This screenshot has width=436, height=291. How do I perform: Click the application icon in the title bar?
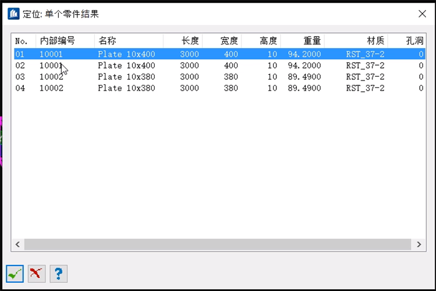click(13, 14)
